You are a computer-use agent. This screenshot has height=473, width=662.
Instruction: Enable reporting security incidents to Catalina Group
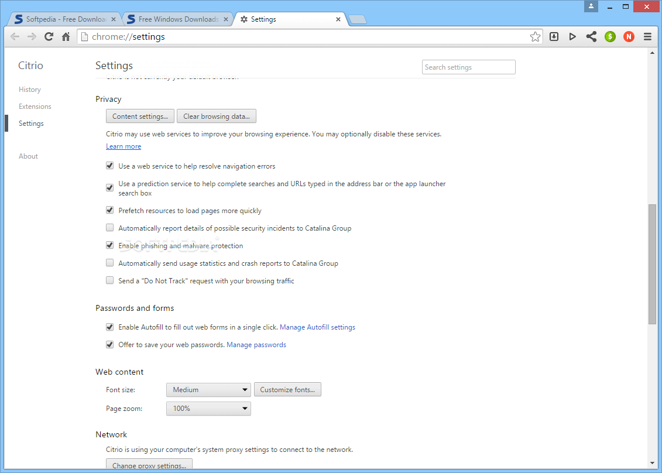110,228
